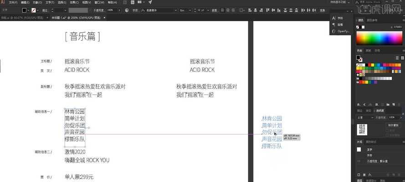Viewport: 405px width, 182px height.
Task: Open the 编辑(E) menu
Action: (25, 2)
